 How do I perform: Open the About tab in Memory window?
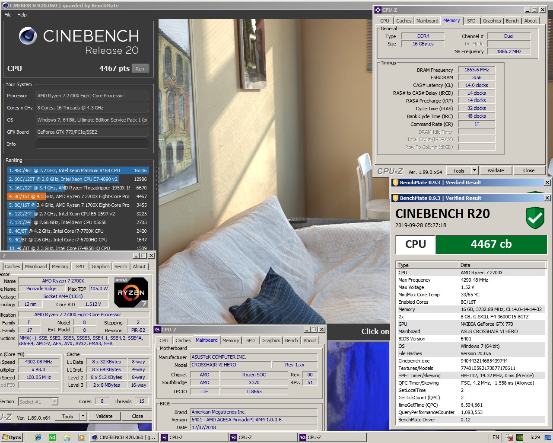click(x=531, y=21)
